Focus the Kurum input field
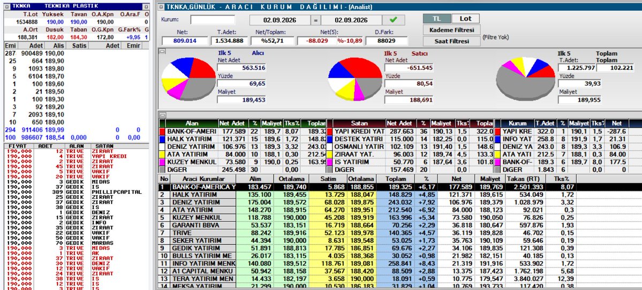642x290 pixels. click(213, 20)
